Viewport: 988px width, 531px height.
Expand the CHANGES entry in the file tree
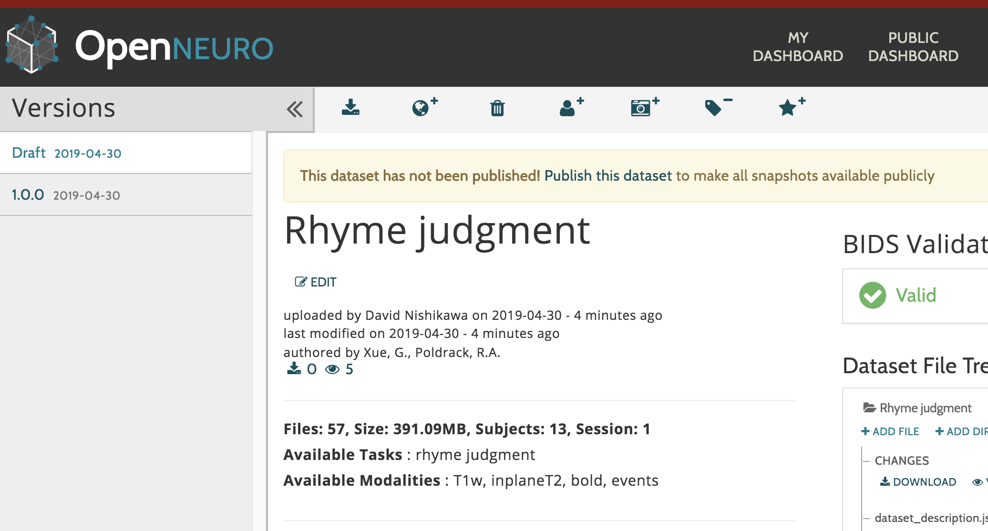(901, 460)
